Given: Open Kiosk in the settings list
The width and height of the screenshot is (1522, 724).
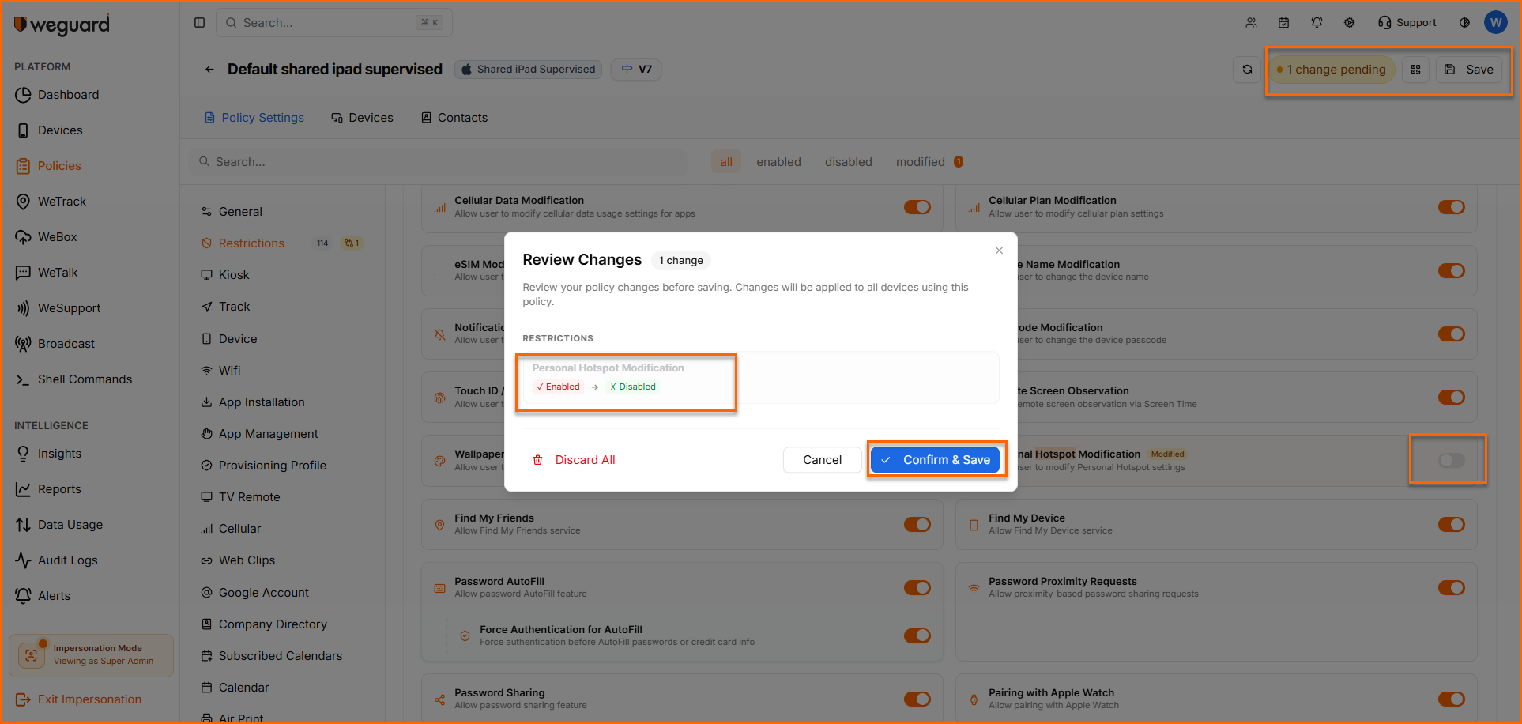Looking at the screenshot, I should (x=234, y=275).
